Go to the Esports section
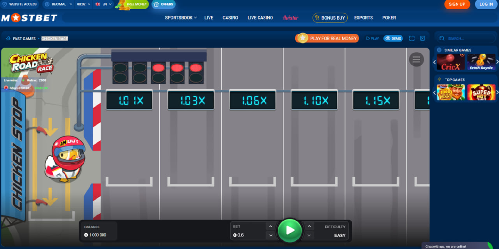Image resolution: width=499 pixels, height=249 pixels. [363, 18]
